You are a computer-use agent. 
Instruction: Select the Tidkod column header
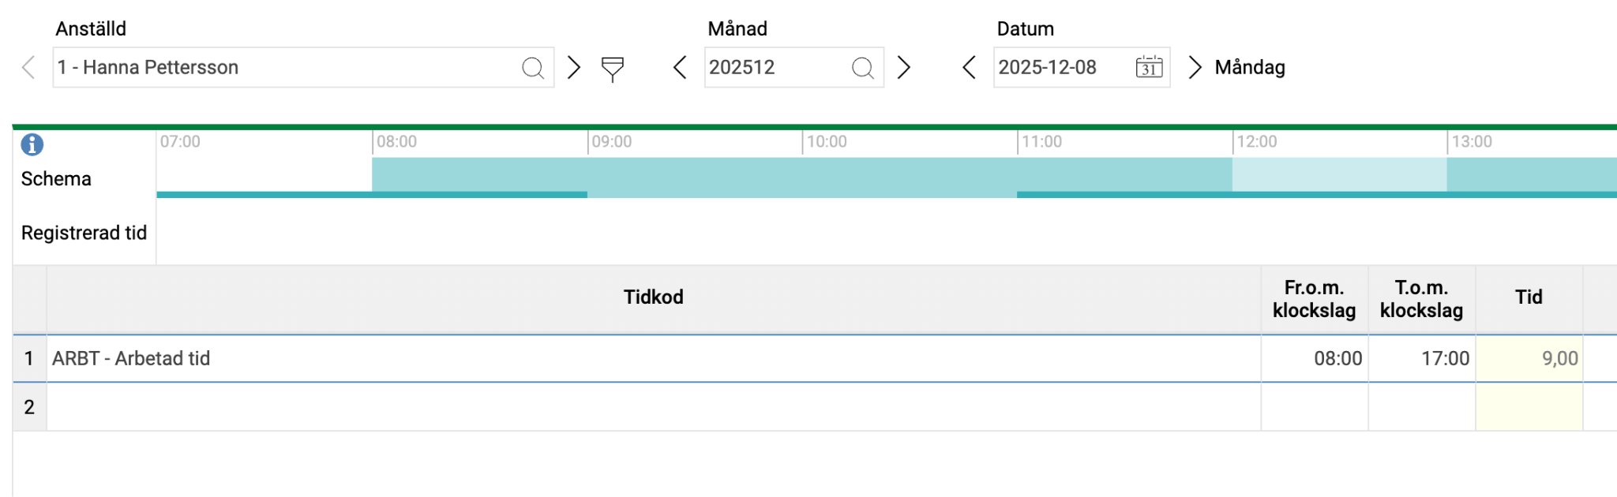click(x=653, y=297)
